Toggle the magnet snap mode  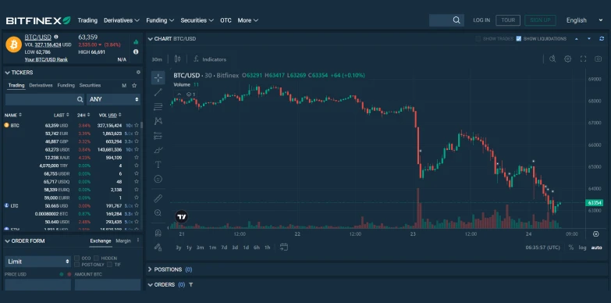(158, 233)
